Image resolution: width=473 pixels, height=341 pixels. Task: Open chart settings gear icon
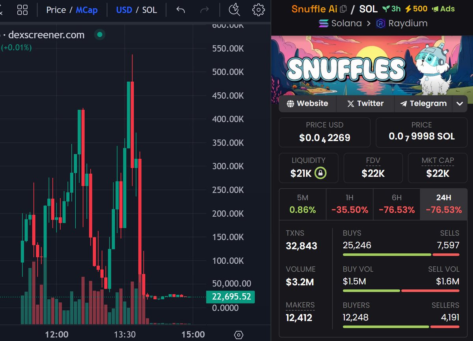point(259,10)
